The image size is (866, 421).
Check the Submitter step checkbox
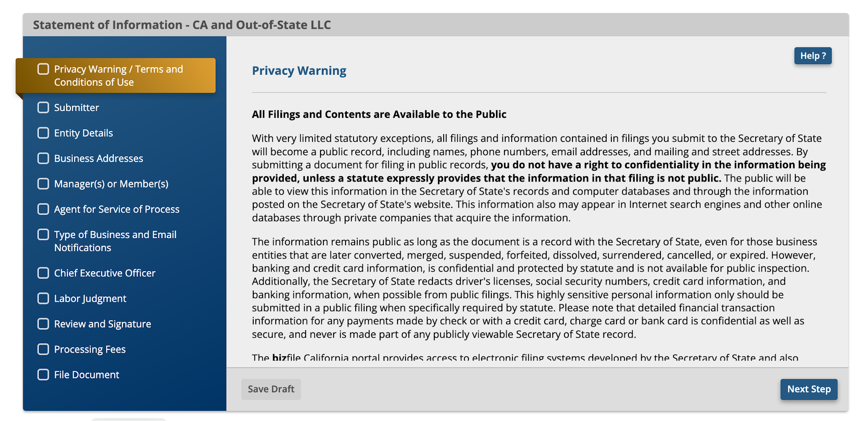pyautogui.click(x=43, y=108)
